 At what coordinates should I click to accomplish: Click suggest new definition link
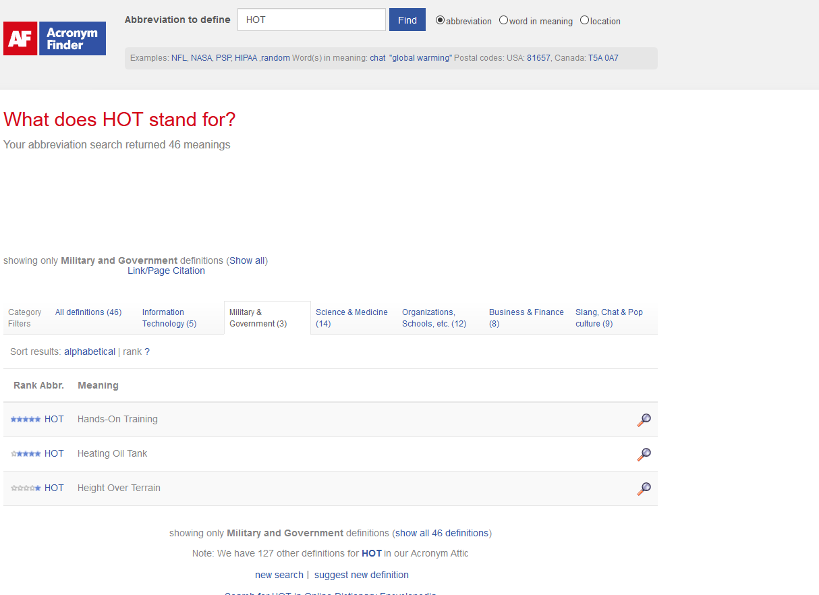pyautogui.click(x=362, y=575)
